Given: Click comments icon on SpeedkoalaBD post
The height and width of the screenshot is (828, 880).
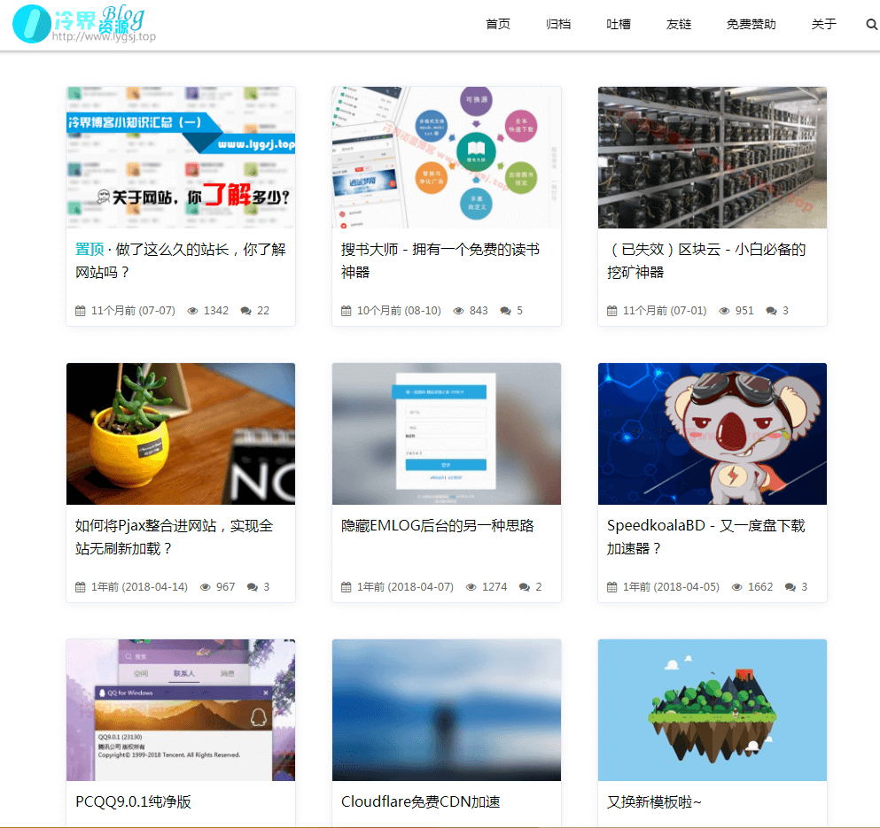Looking at the screenshot, I should 790,587.
